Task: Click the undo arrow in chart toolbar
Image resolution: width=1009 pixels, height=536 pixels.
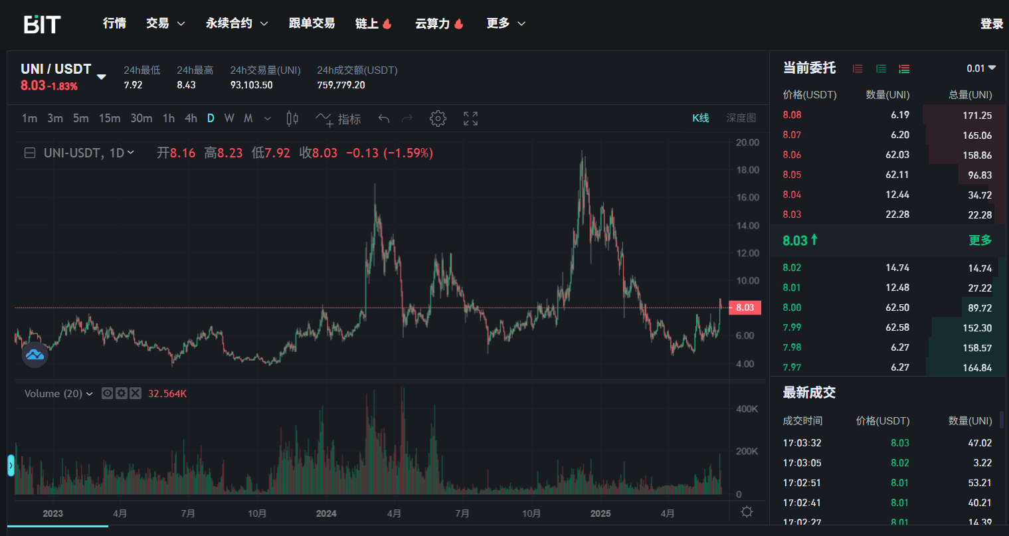Action: click(x=383, y=119)
